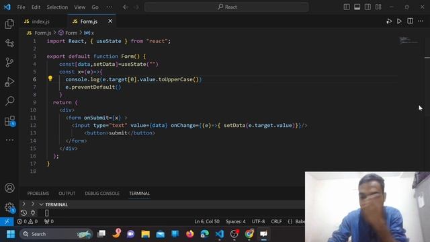Click the lightbulb code action on line 6

point(50,79)
